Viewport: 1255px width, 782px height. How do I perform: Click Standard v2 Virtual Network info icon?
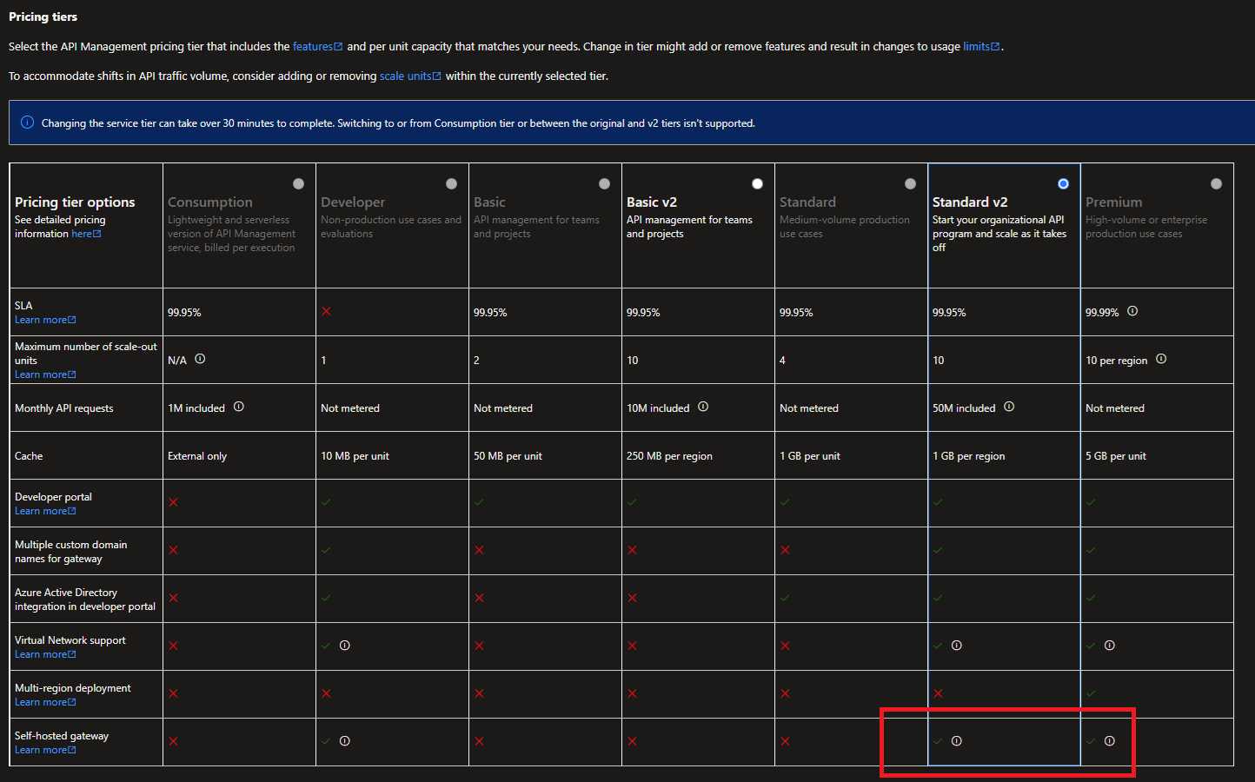point(957,646)
